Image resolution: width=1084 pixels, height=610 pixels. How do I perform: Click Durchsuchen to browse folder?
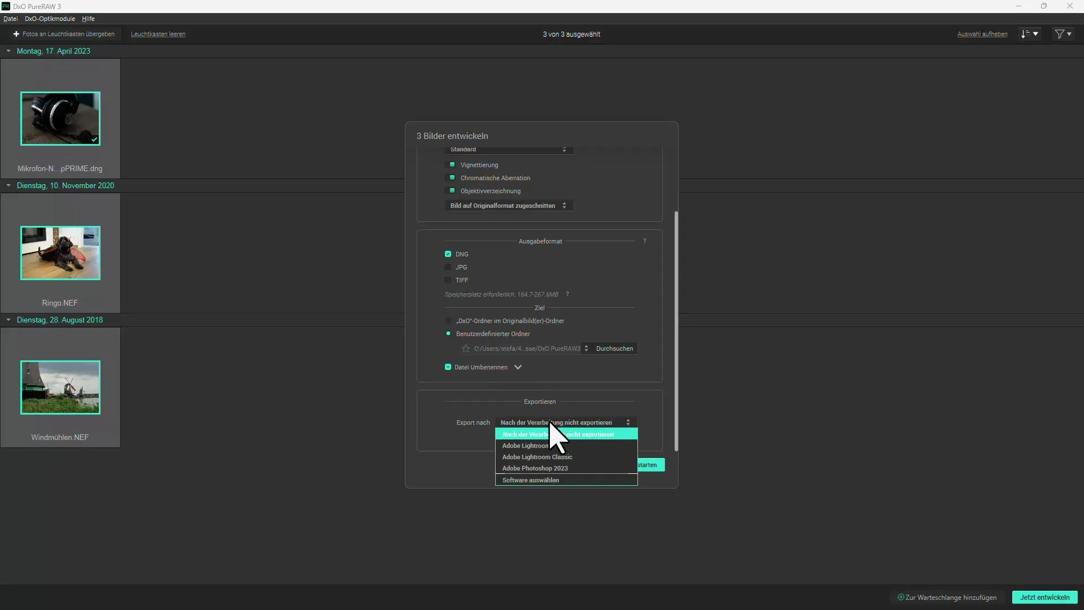click(614, 348)
